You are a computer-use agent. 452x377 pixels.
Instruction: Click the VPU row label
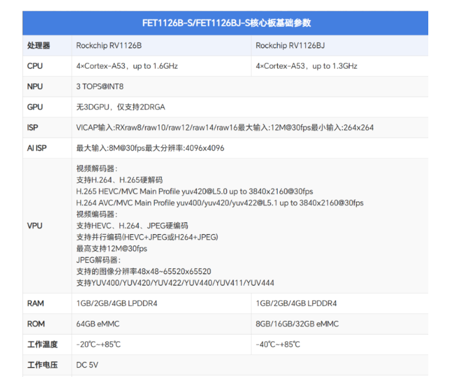tap(34, 226)
